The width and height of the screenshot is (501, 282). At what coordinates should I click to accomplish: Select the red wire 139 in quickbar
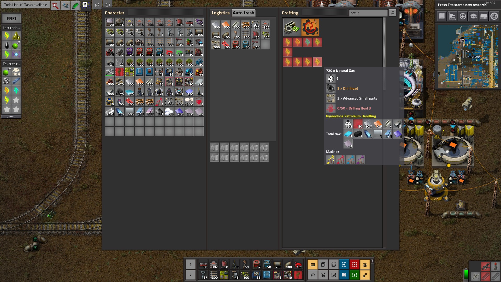click(x=298, y=264)
